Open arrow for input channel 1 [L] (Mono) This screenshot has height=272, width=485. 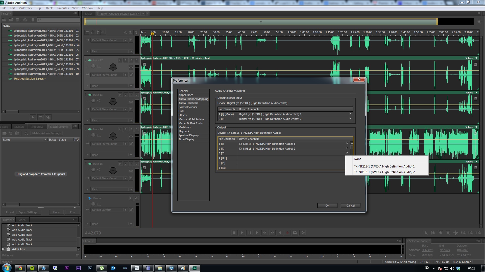tap(350, 114)
